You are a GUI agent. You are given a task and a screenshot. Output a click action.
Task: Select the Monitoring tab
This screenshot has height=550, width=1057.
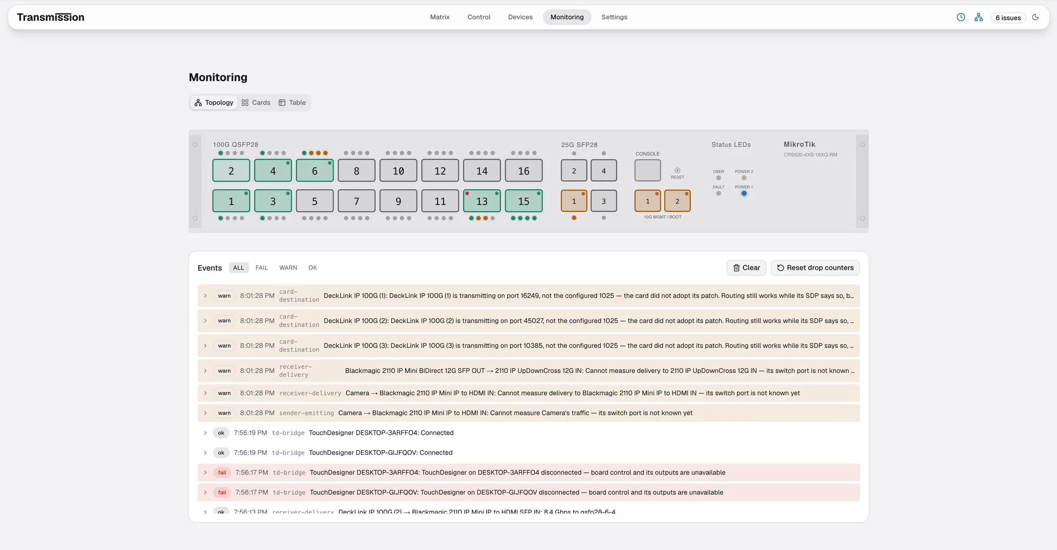pyautogui.click(x=567, y=17)
